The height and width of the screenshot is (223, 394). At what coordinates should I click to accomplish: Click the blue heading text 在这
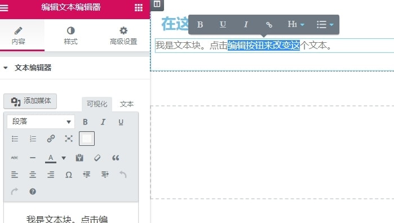(175, 24)
